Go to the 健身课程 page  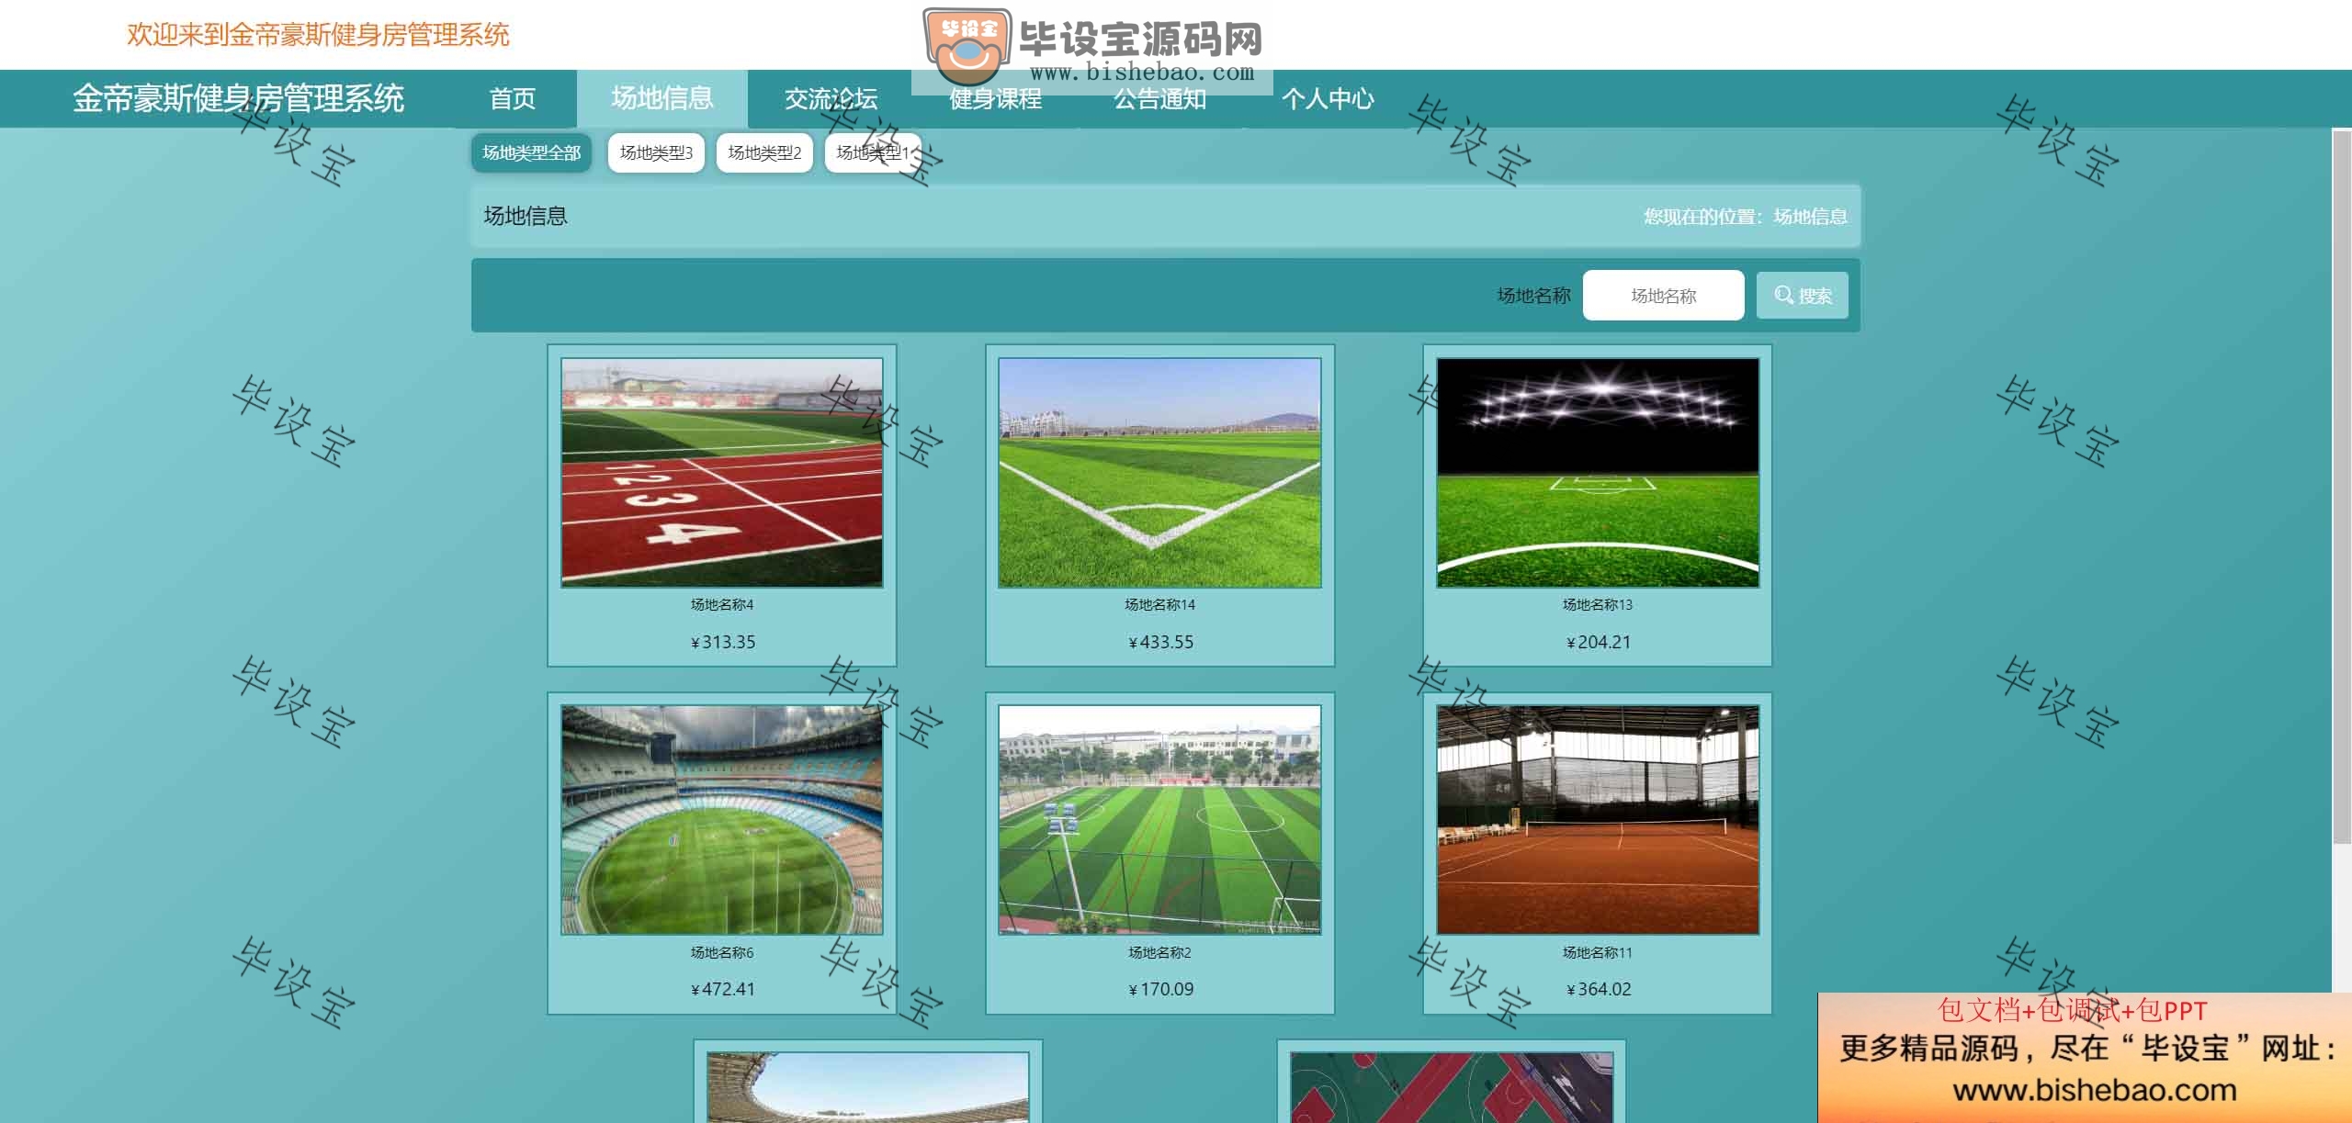click(x=995, y=98)
